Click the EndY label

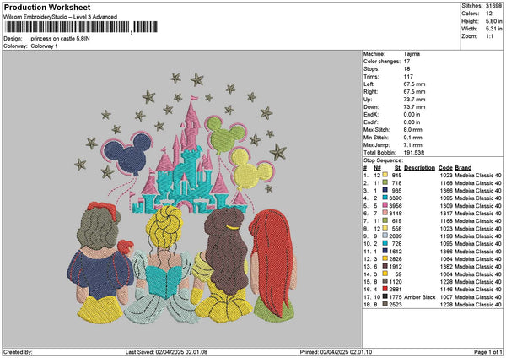tap(370, 122)
